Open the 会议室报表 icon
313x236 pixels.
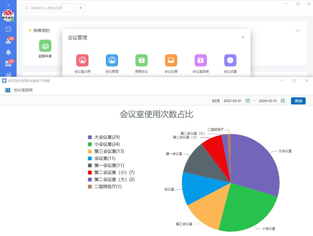coord(201,60)
